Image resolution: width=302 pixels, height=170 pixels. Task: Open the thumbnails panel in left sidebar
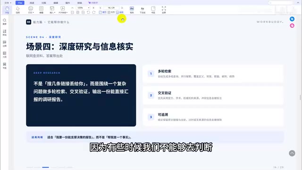tap(5, 33)
